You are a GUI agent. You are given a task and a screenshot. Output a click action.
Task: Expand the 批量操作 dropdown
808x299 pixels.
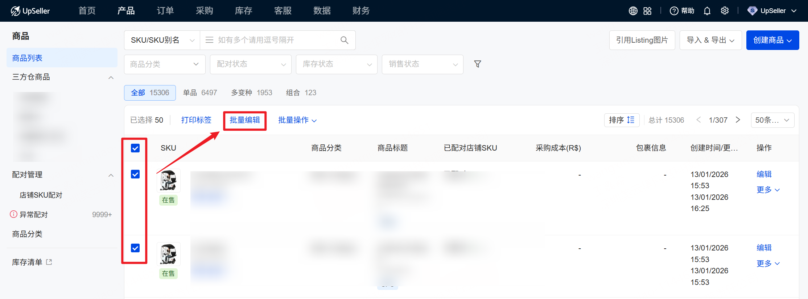[x=297, y=120]
